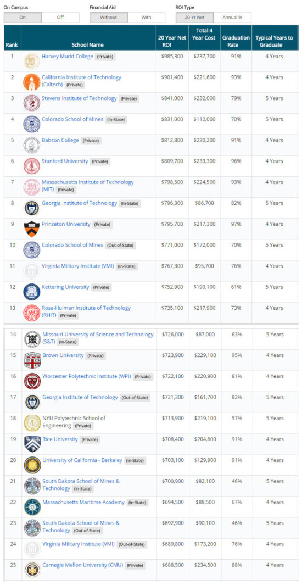Click the Kettering University logo

point(32,292)
